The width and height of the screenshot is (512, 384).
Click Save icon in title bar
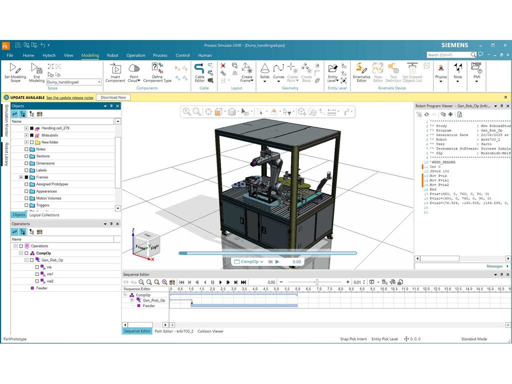coord(18,45)
